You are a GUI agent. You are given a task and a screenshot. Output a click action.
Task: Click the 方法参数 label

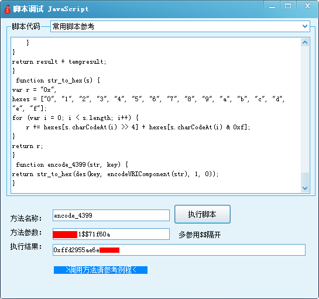click(x=26, y=232)
